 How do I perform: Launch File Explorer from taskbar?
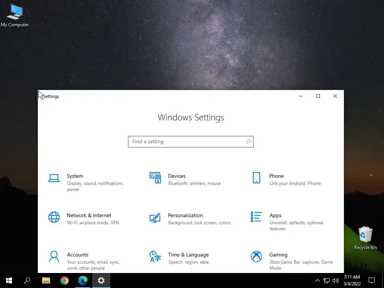click(46, 280)
